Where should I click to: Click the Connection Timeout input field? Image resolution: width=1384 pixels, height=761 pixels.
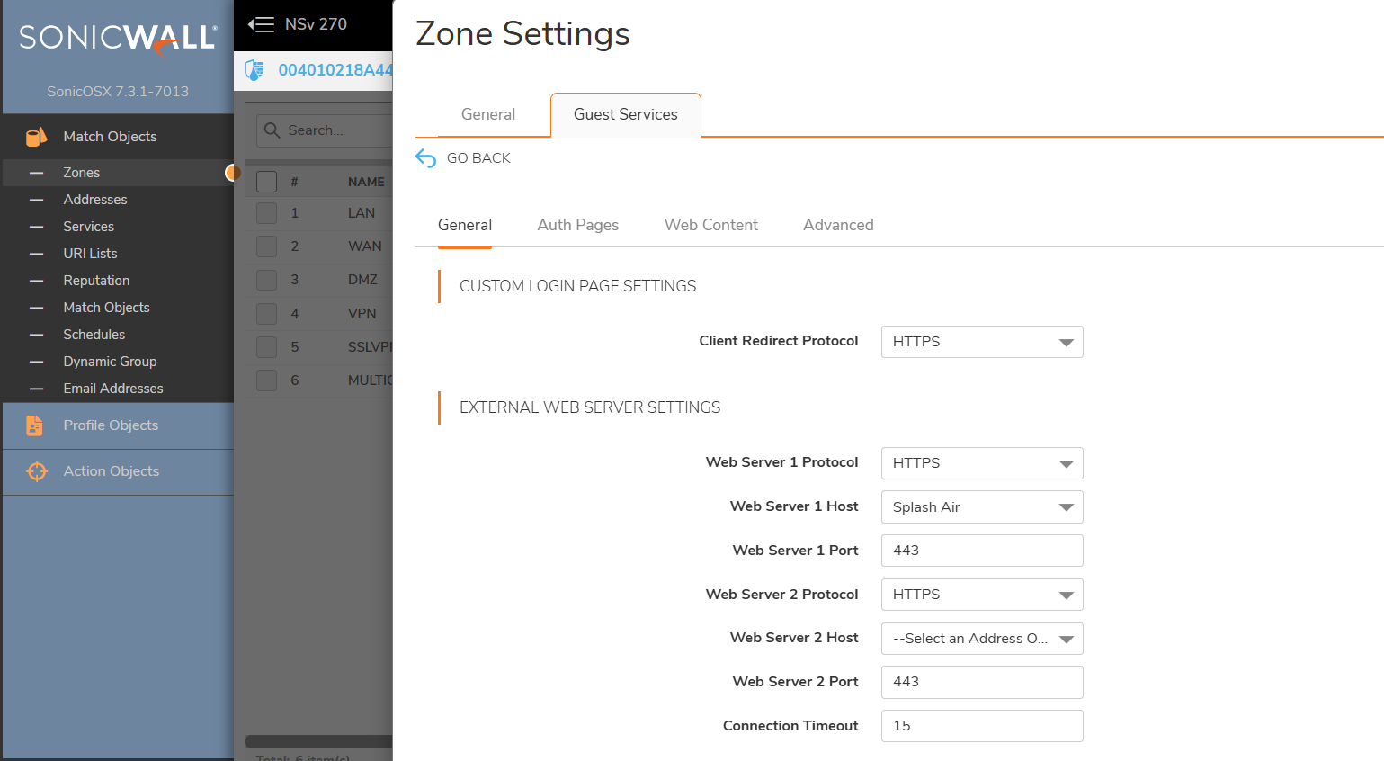[981, 726]
